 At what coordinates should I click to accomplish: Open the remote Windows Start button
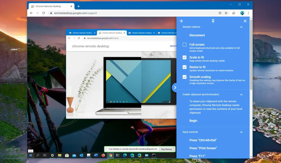[31, 155]
